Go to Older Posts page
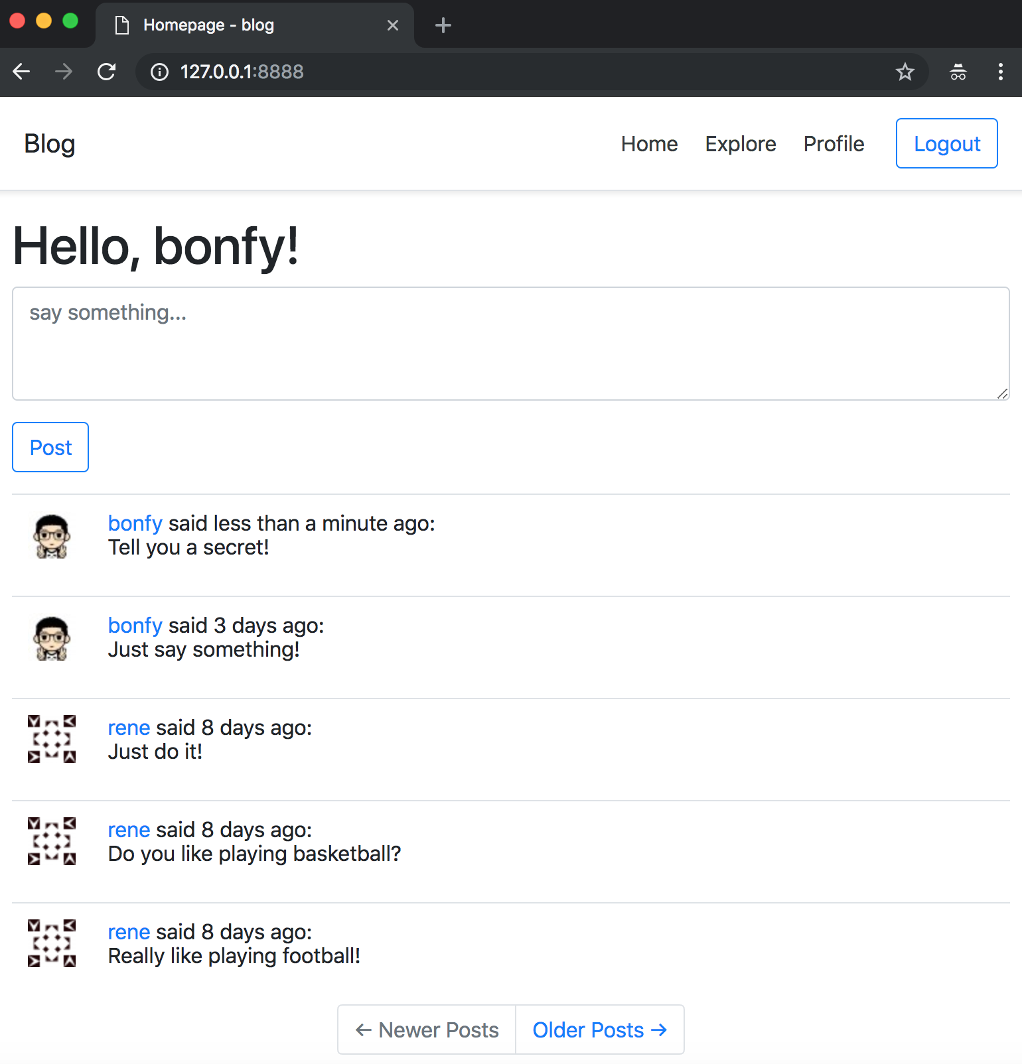The height and width of the screenshot is (1064, 1022). (x=599, y=1030)
